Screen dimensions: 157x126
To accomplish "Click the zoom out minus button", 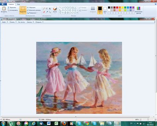I will point(140,120).
